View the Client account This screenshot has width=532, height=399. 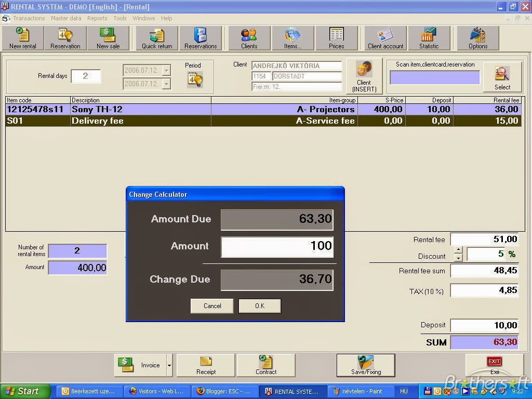pyautogui.click(x=384, y=38)
